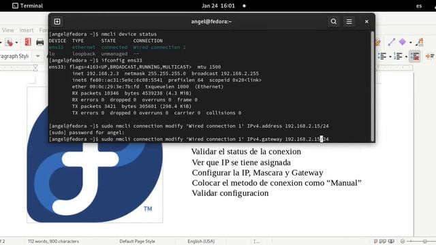Click 'Colocar el metodo de conexion' line
Viewport: 436px width, 245px height.
tap(277, 183)
